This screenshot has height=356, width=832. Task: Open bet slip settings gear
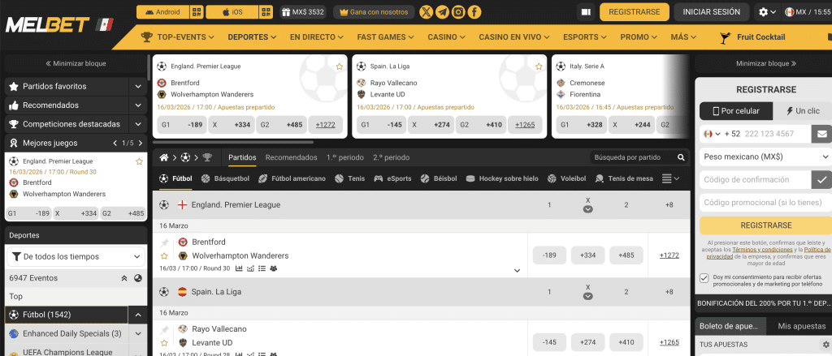pyautogui.click(x=825, y=344)
